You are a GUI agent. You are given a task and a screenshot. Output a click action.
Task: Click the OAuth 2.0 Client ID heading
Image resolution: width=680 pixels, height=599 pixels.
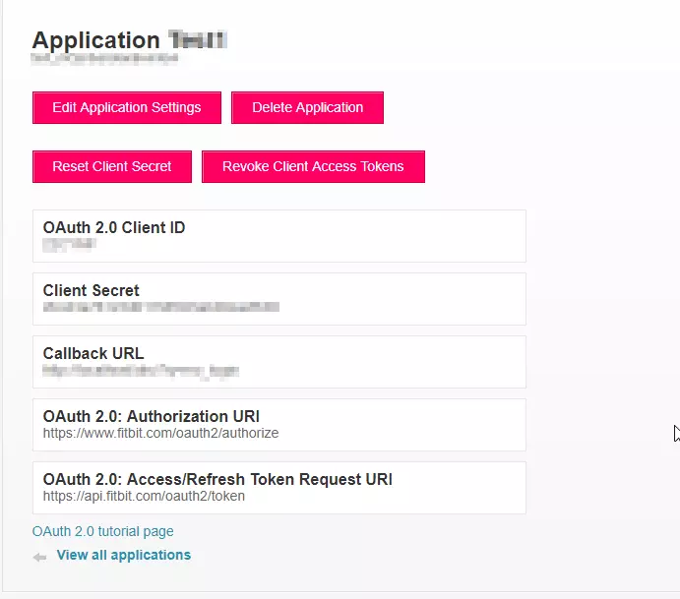[x=114, y=227]
